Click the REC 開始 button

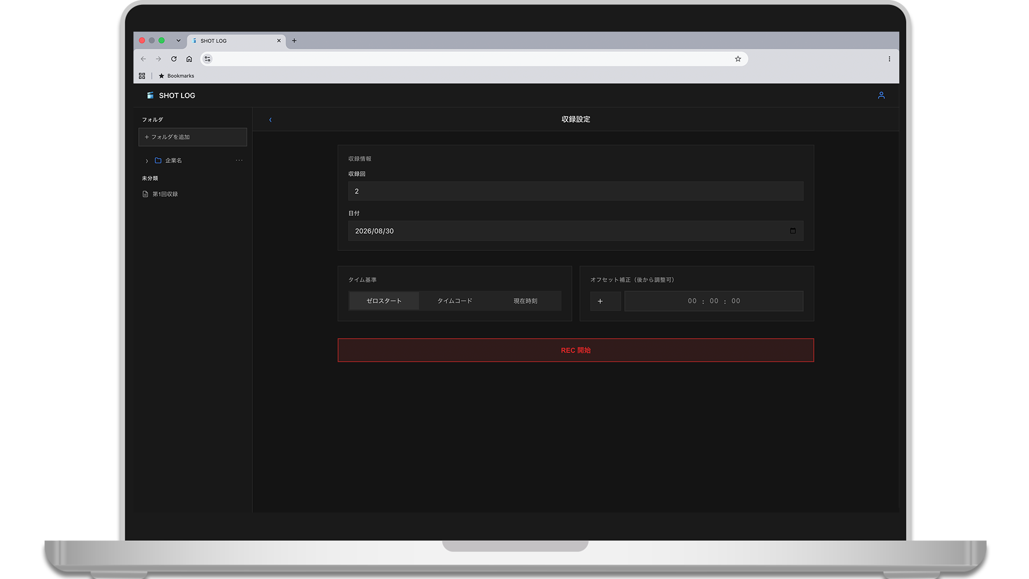click(576, 350)
